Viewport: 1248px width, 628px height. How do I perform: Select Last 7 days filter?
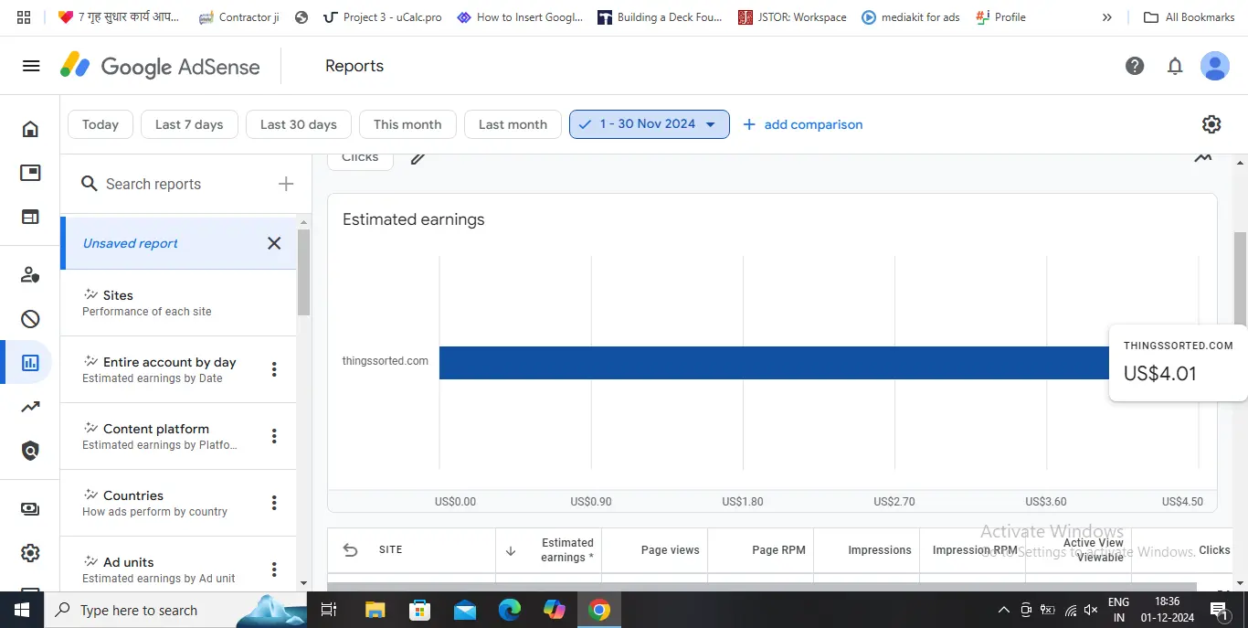189,124
